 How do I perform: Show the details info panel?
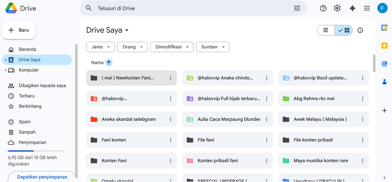click(360, 30)
